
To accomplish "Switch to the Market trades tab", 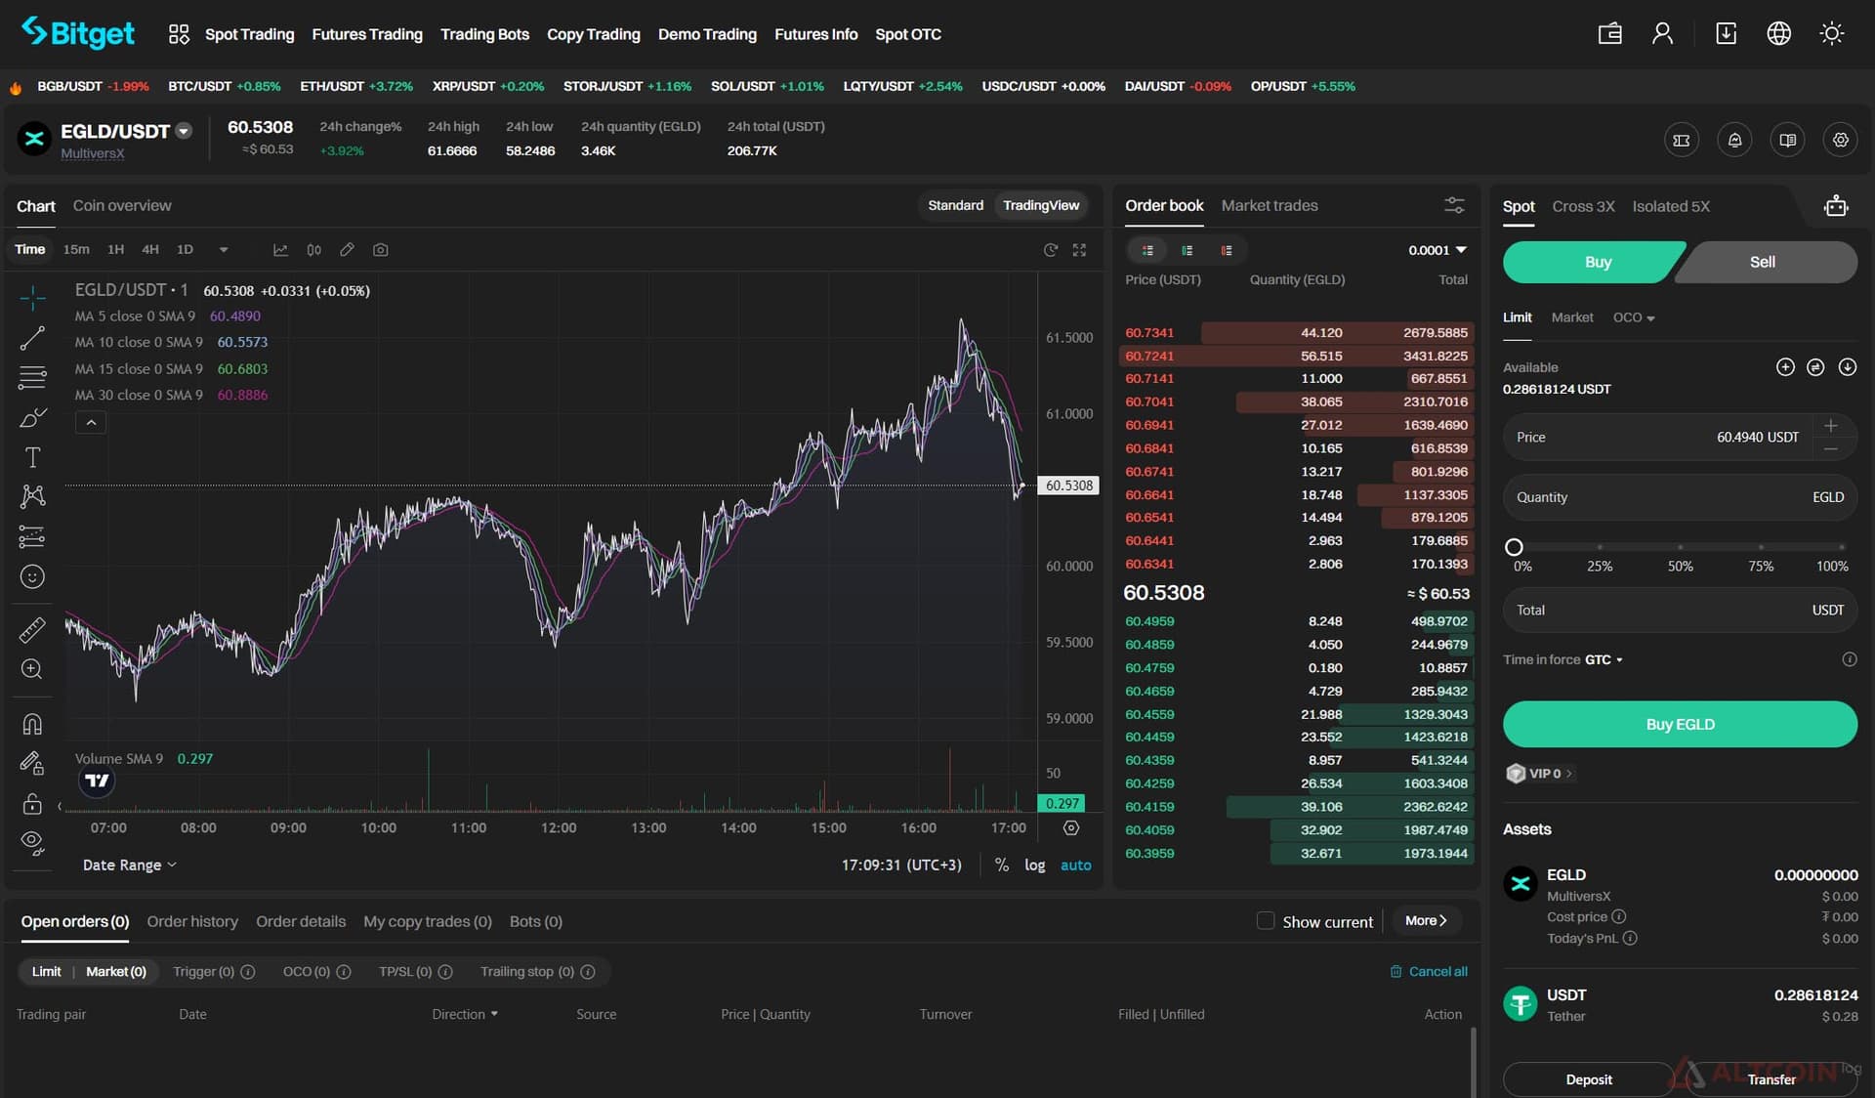I will click(x=1270, y=205).
